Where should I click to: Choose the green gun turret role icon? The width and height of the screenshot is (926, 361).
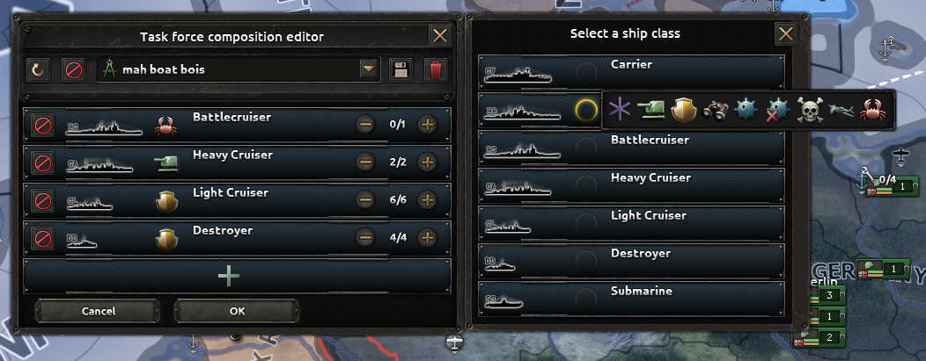pyautogui.click(x=651, y=110)
